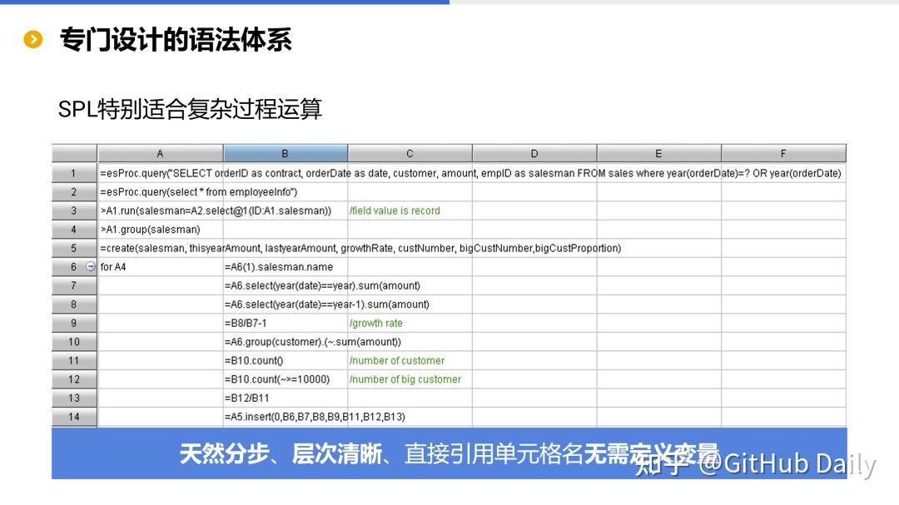Click cell with esProc.query SELECT orderID statement
The height and width of the screenshot is (505, 899).
pos(470,173)
